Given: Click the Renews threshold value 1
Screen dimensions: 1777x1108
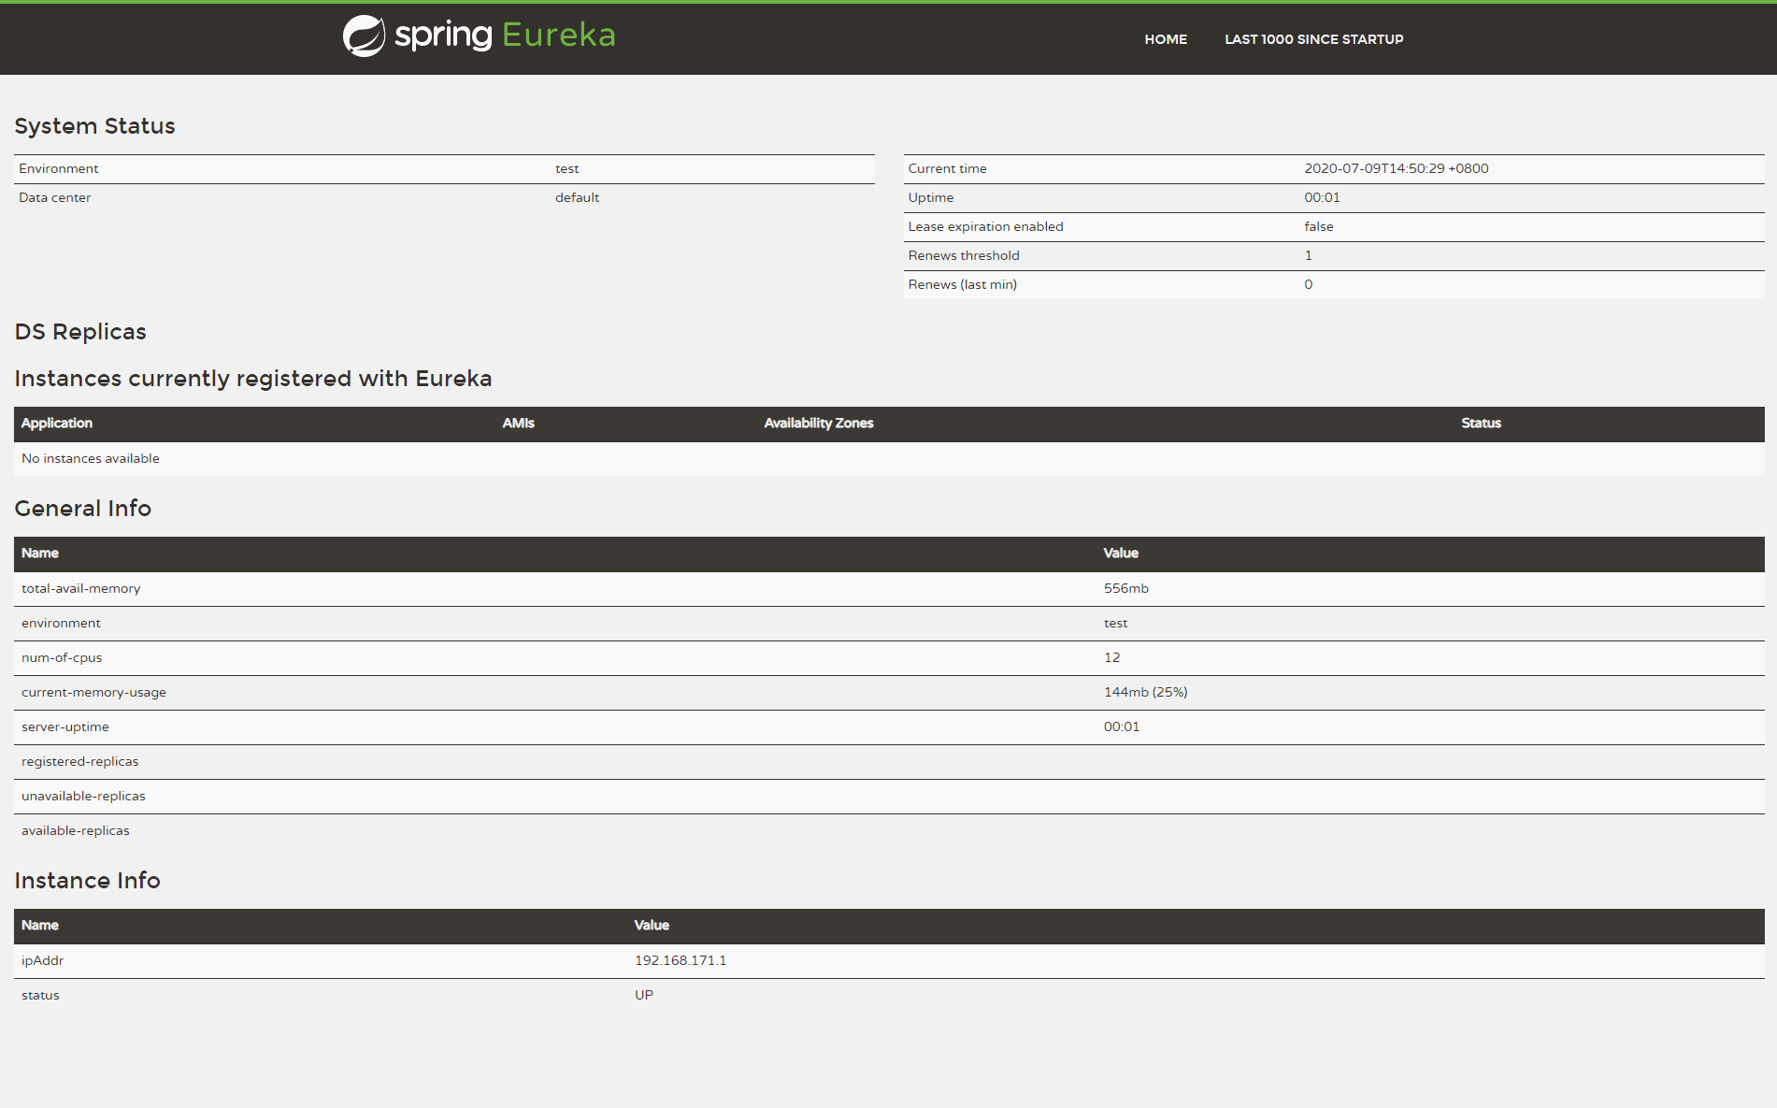Looking at the screenshot, I should pos(1308,255).
